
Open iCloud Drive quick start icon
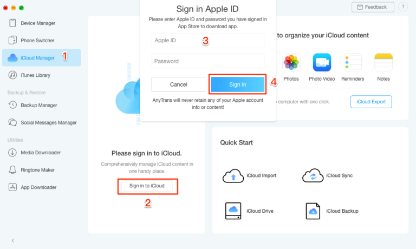pyautogui.click(x=233, y=211)
